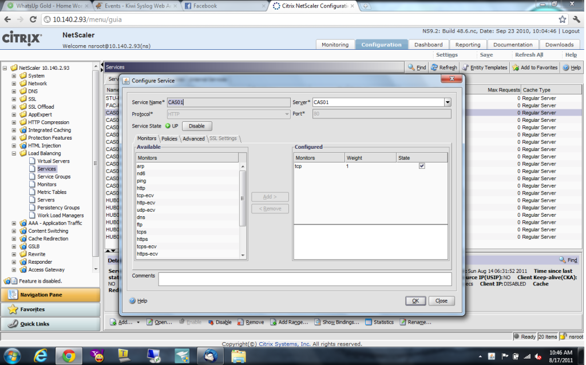Click the Refresh All link
Viewport: 586px width, 365px height.
point(529,54)
